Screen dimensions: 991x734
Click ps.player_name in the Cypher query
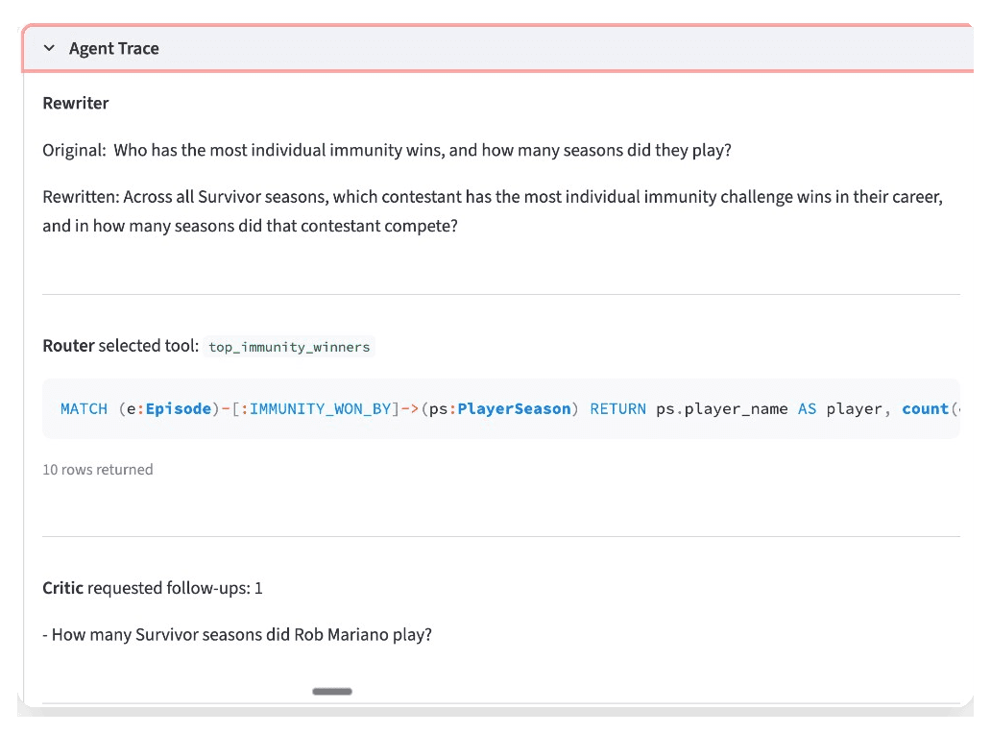tap(722, 408)
